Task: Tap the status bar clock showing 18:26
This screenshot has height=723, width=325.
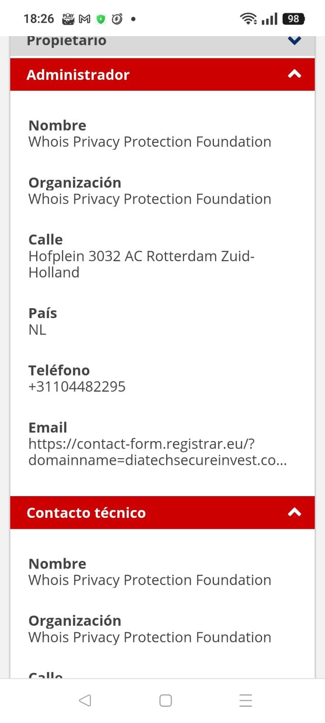Action: [x=39, y=19]
